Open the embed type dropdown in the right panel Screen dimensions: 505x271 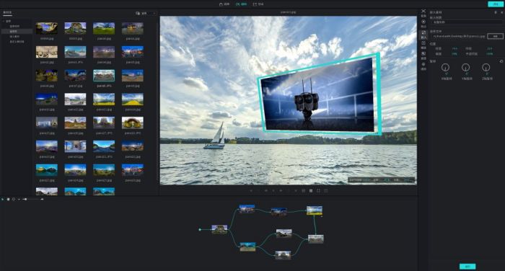click(466, 22)
